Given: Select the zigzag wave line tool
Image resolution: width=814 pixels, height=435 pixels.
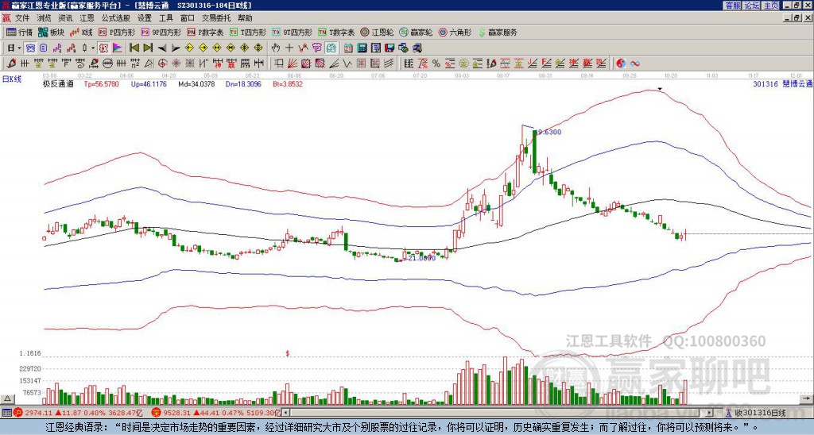Looking at the screenshot, I should coord(347,64).
